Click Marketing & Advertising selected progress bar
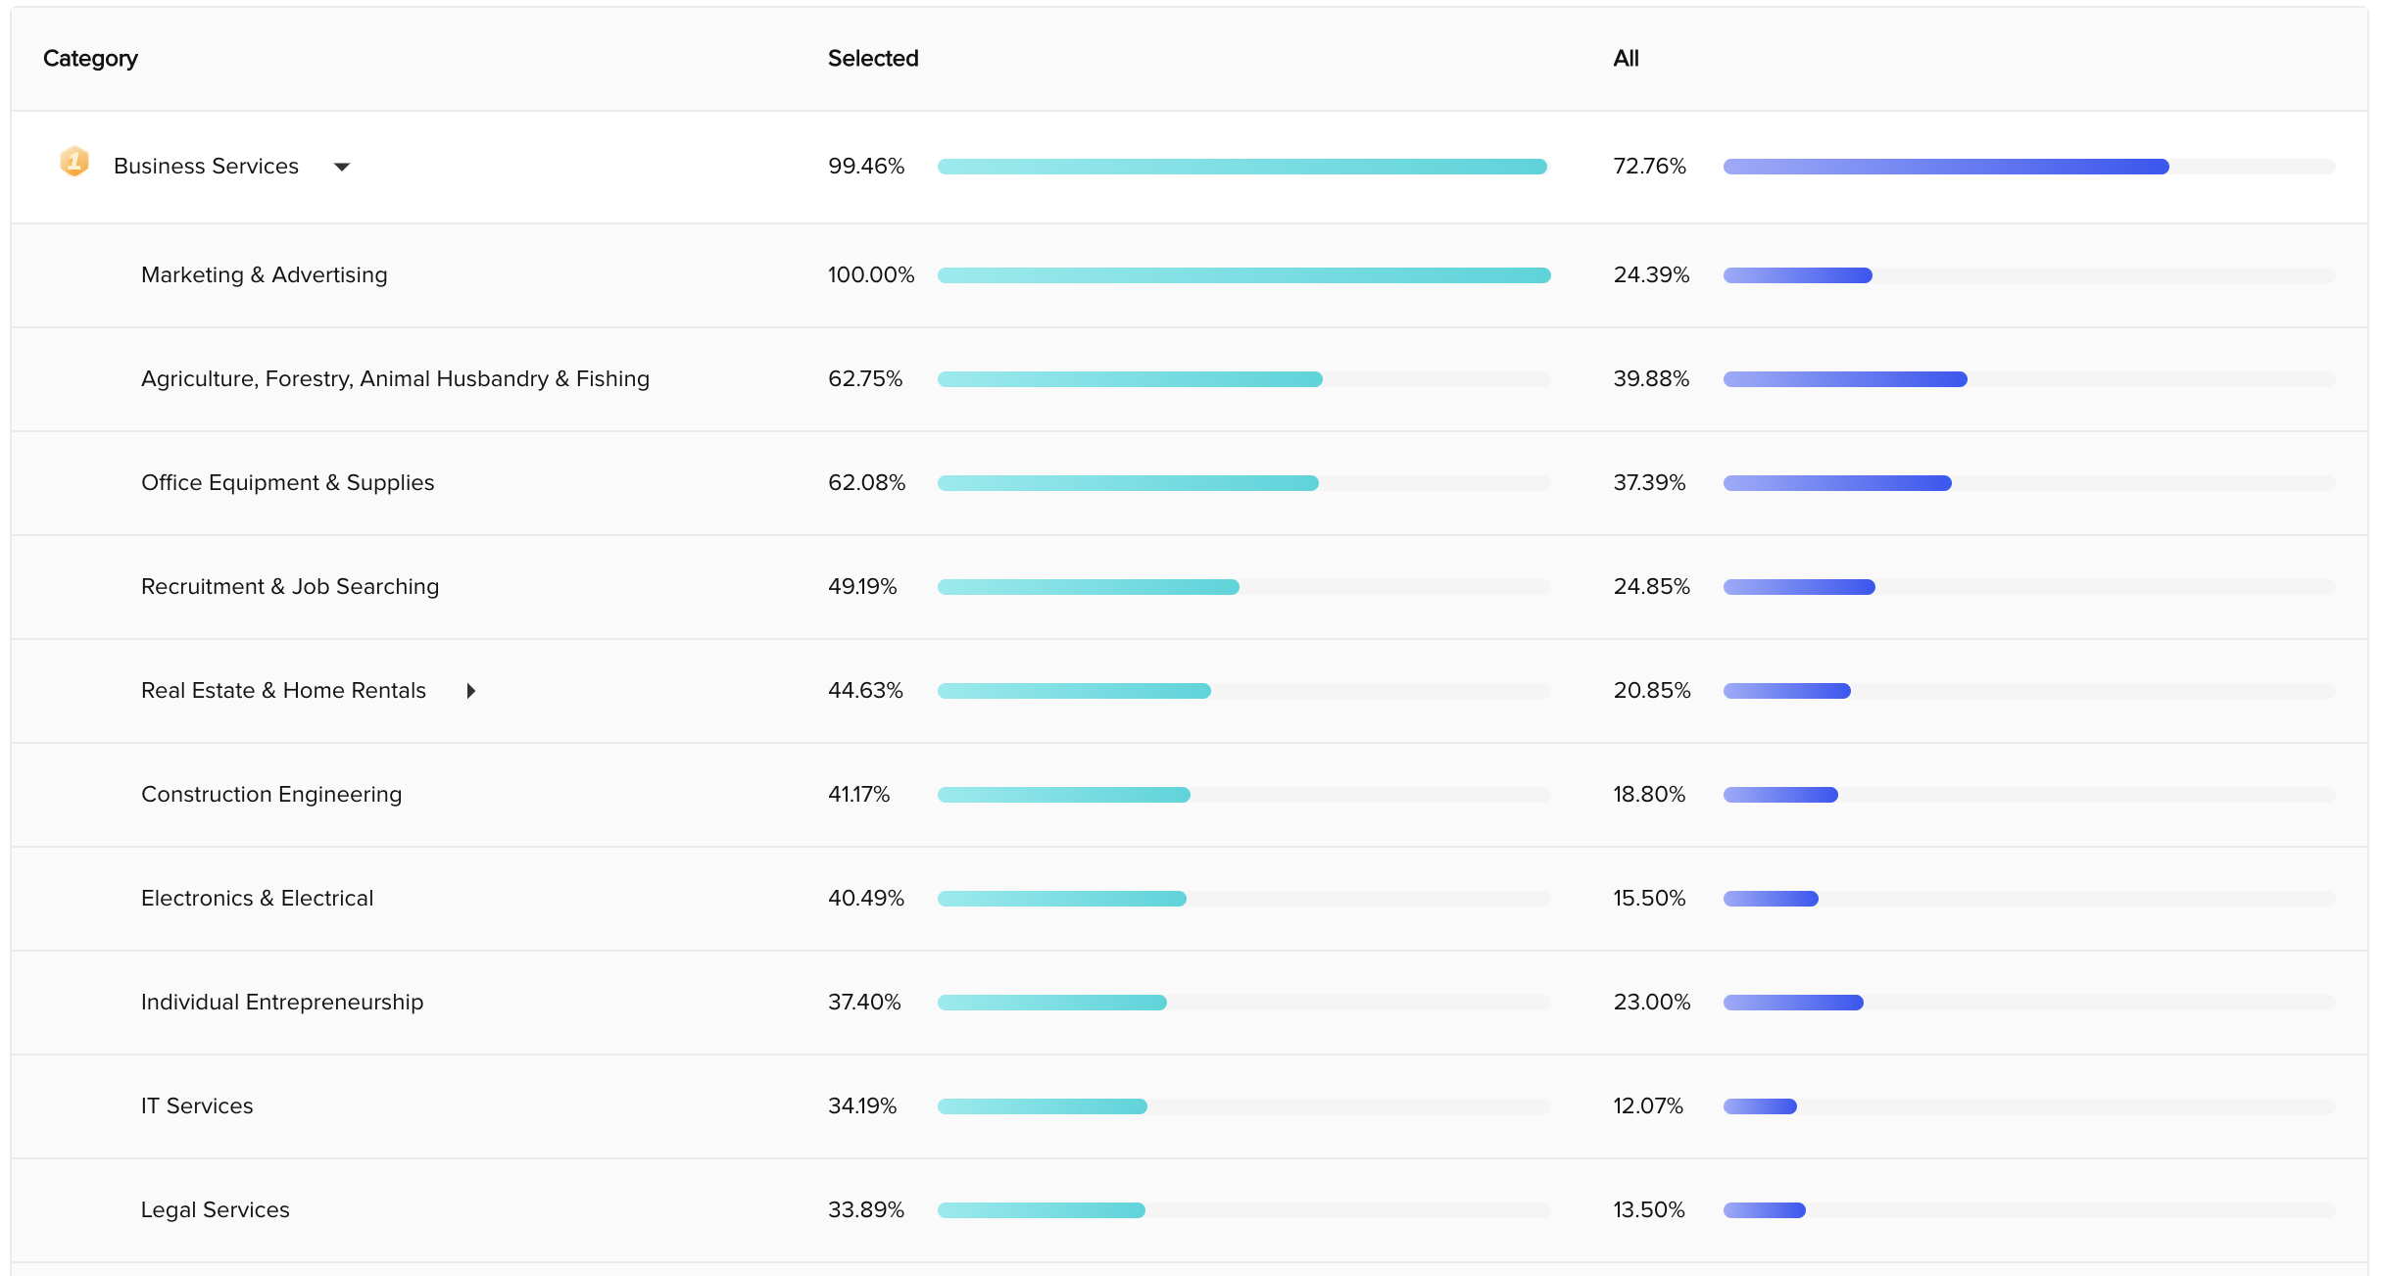2383x1276 pixels. (x=1243, y=275)
